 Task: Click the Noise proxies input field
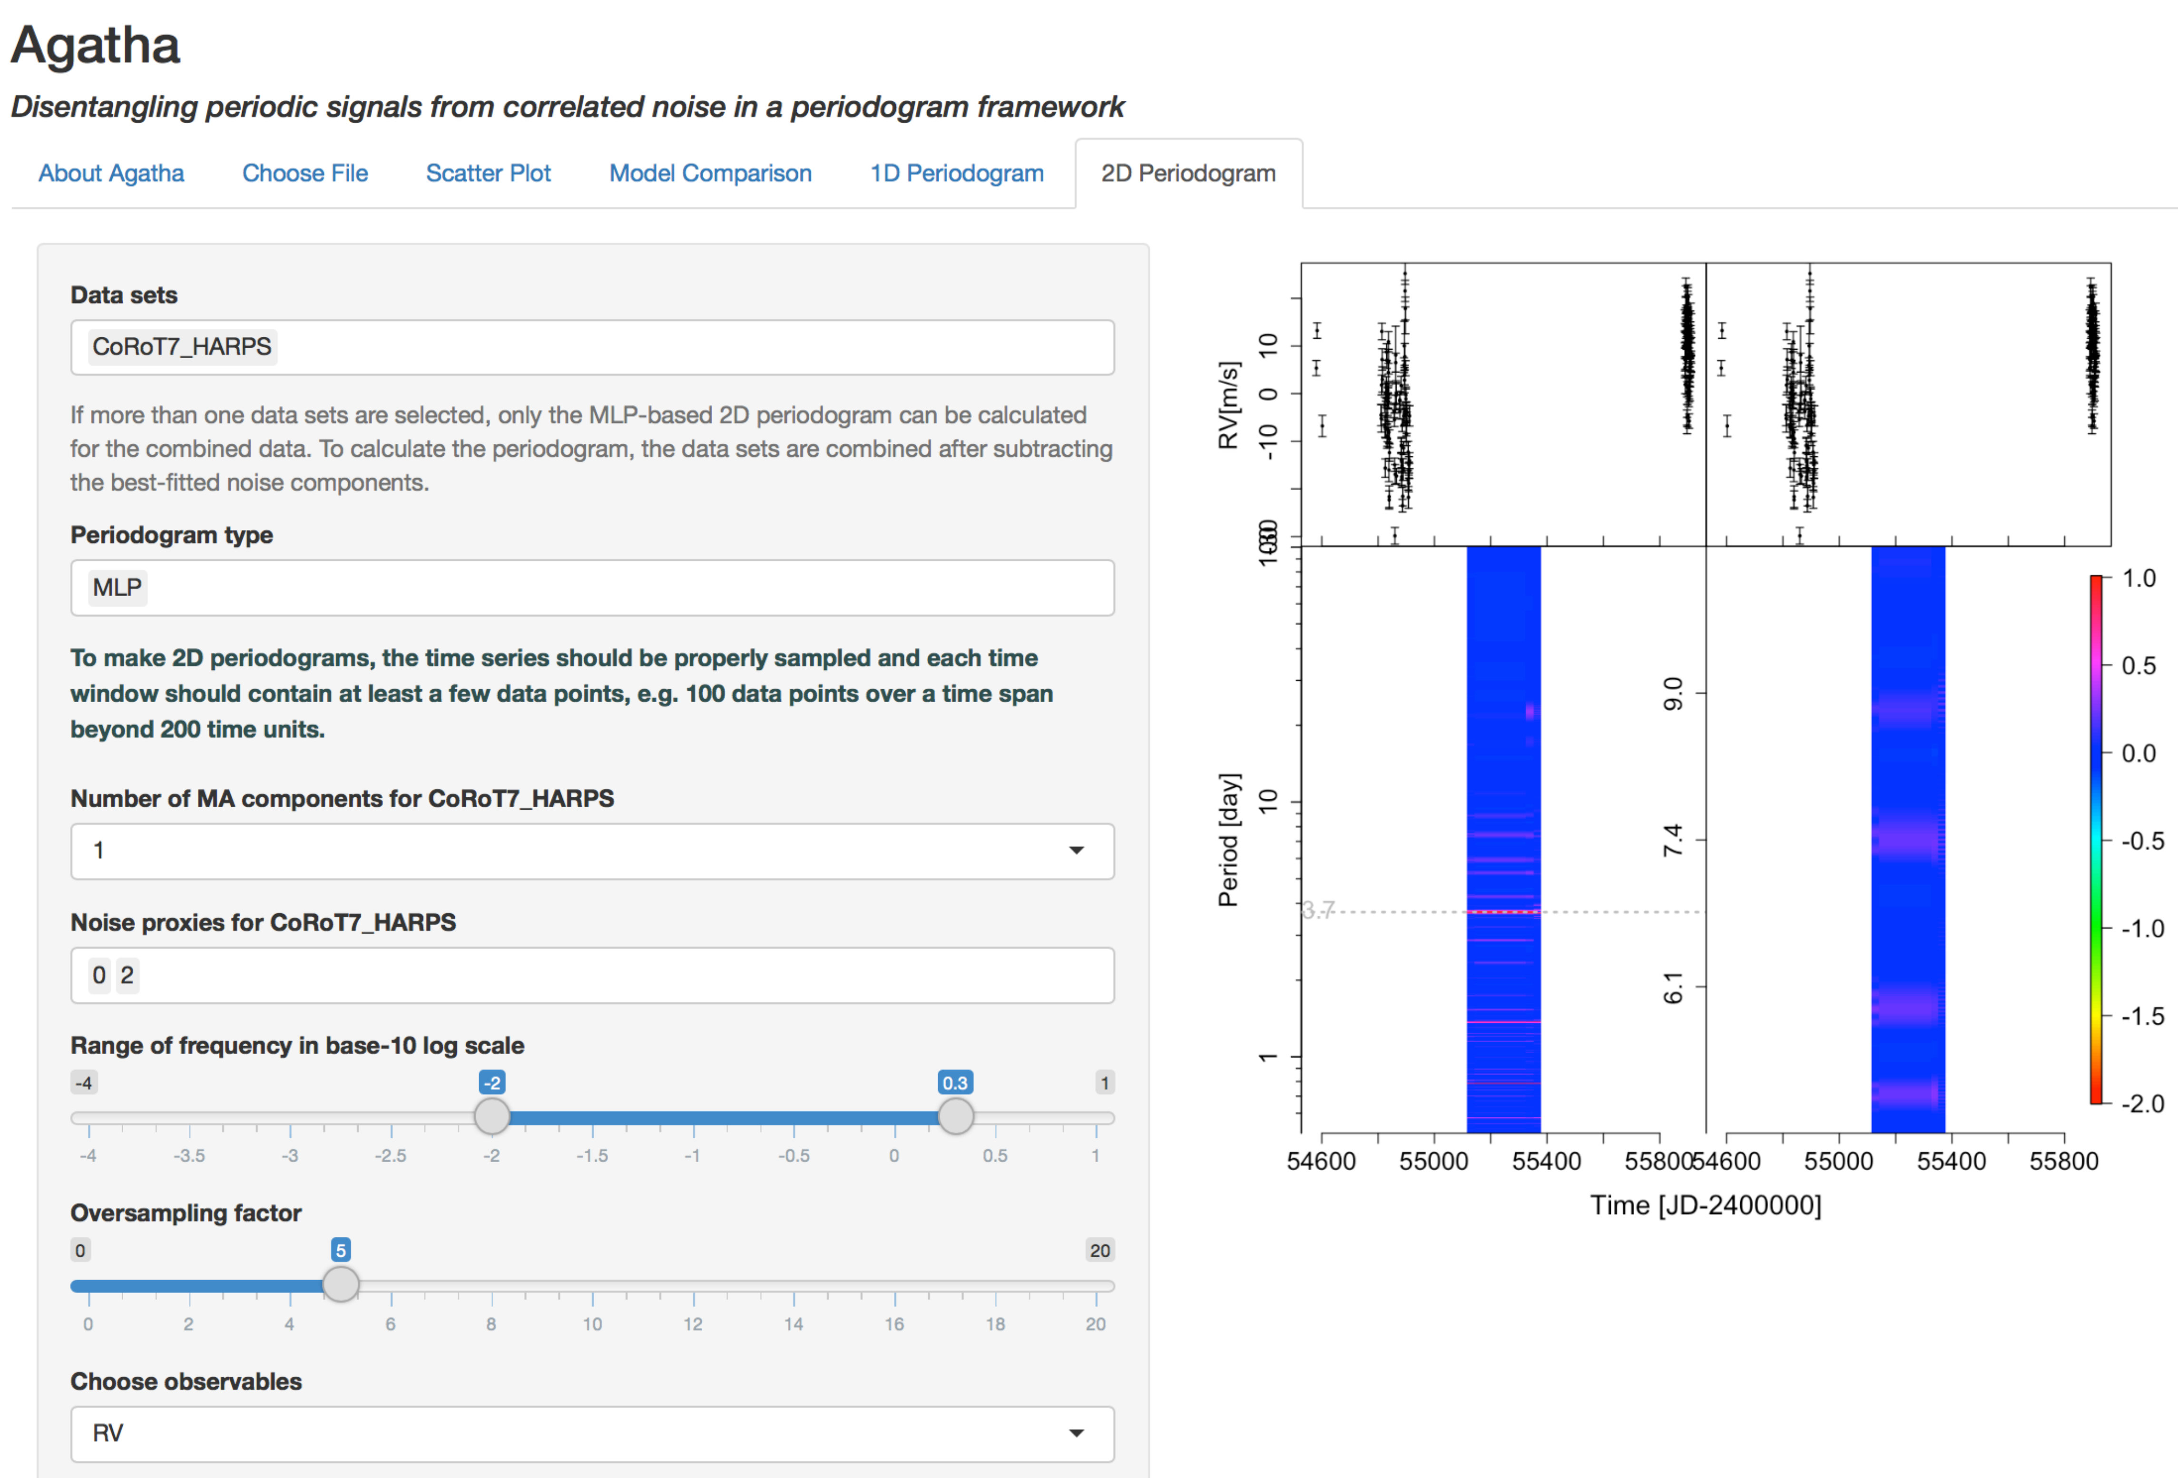[592, 975]
